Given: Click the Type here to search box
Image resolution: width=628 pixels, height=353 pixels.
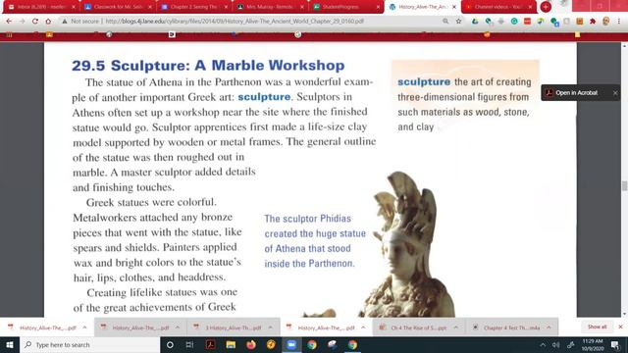Looking at the screenshot, I should [x=89, y=344].
